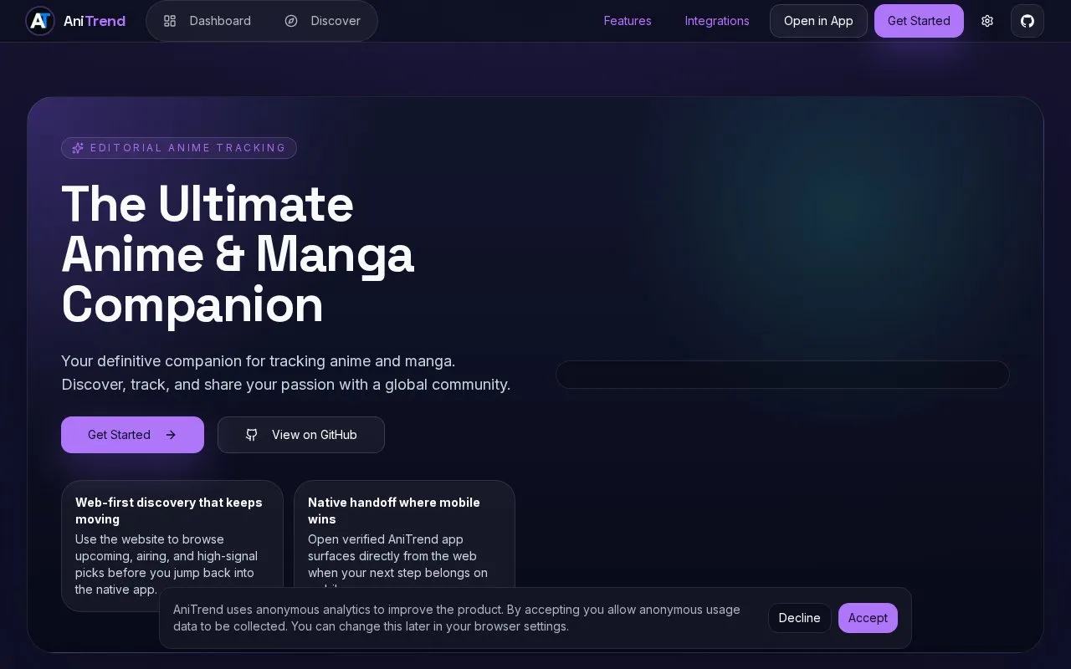Go to the Integrations link
Viewport: 1071px width, 669px height.
(717, 21)
